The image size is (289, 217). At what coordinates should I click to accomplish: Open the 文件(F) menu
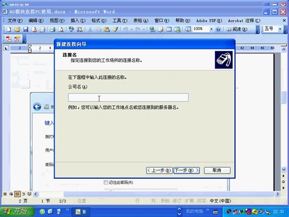pos(15,21)
